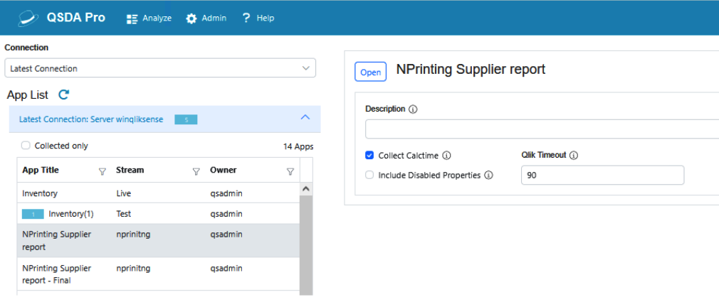Viewport: 719px width, 297px height.
Task: Open the Latest Connection dropdown
Action: (x=160, y=67)
